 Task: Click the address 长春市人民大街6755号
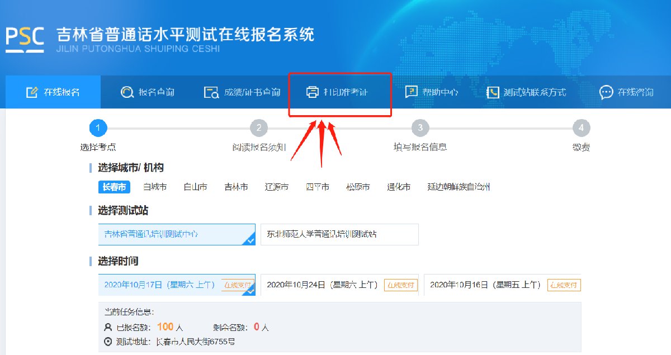tap(195, 342)
